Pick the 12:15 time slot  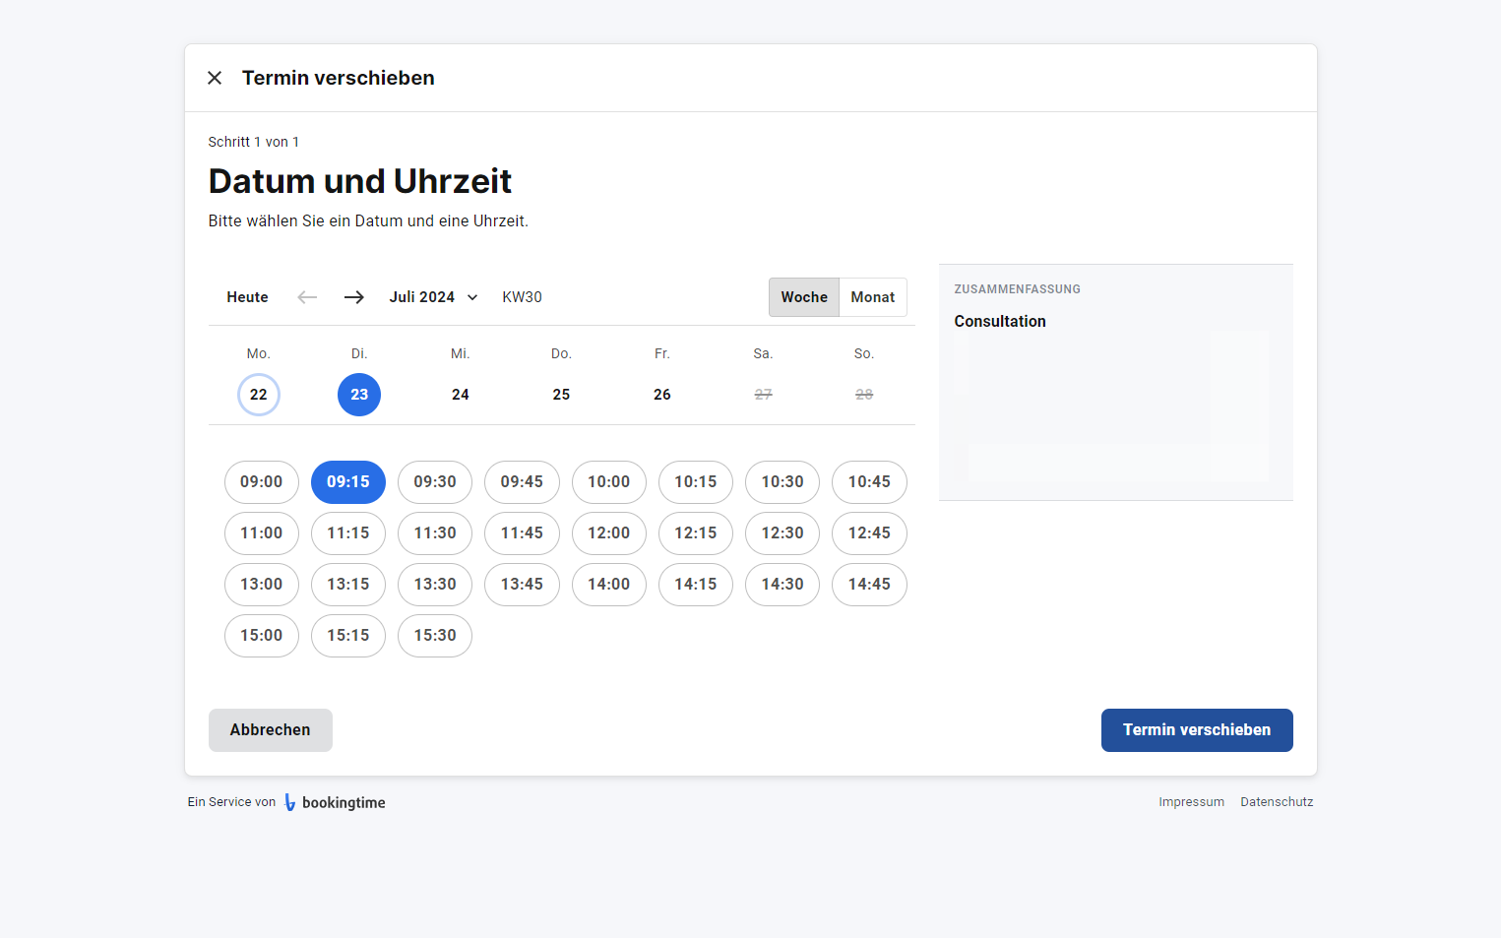coord(696,533)
